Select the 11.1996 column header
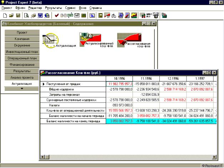This screenshot has height=168, width=224. (x=146, y=79)
